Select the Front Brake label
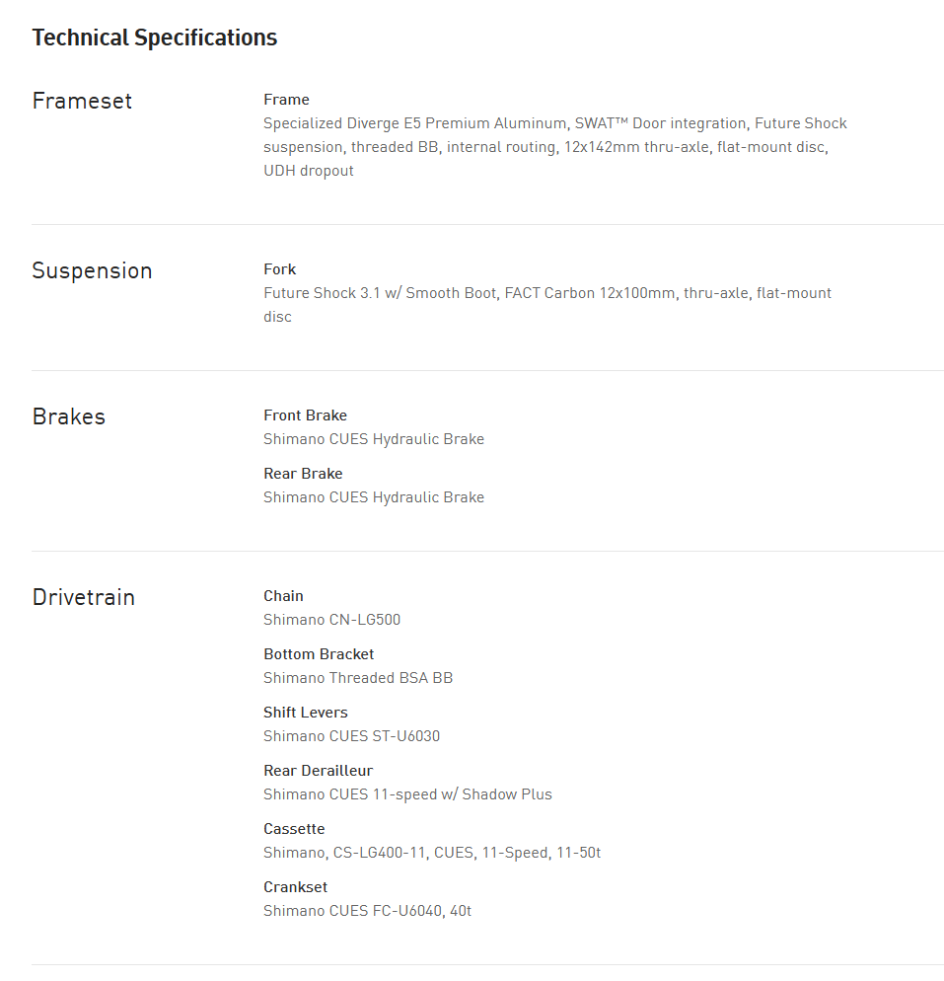 [305, 415]
